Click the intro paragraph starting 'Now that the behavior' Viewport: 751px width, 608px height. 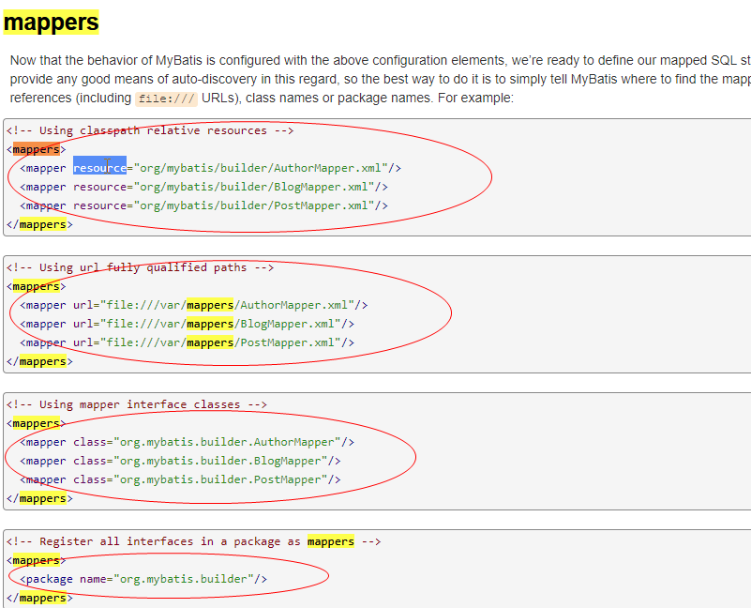click(x=381, y=79)
